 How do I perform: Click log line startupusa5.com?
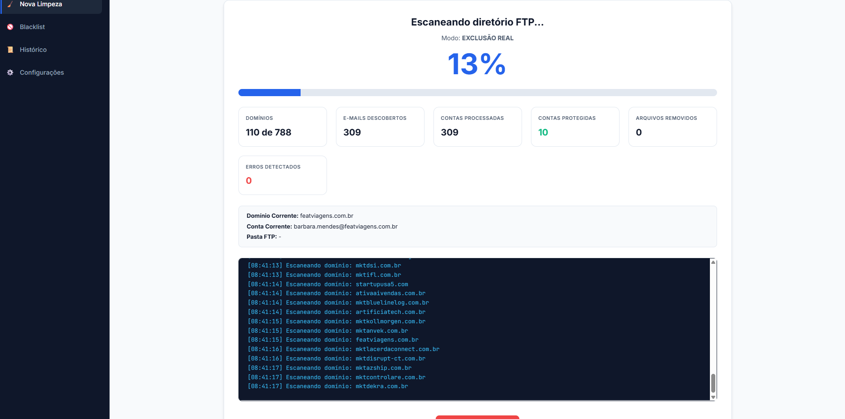[x=328, y=284]
